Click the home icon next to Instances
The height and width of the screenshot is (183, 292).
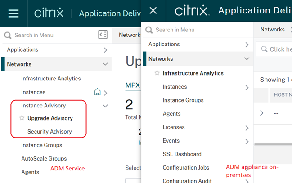click(97, 92)
